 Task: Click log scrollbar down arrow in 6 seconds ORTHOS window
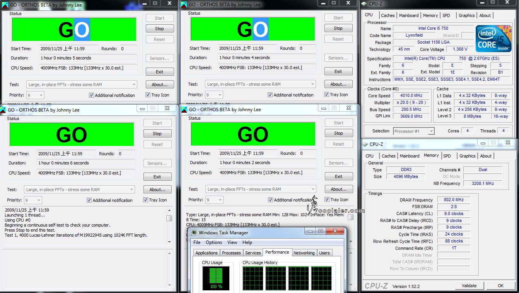point(169,242)
